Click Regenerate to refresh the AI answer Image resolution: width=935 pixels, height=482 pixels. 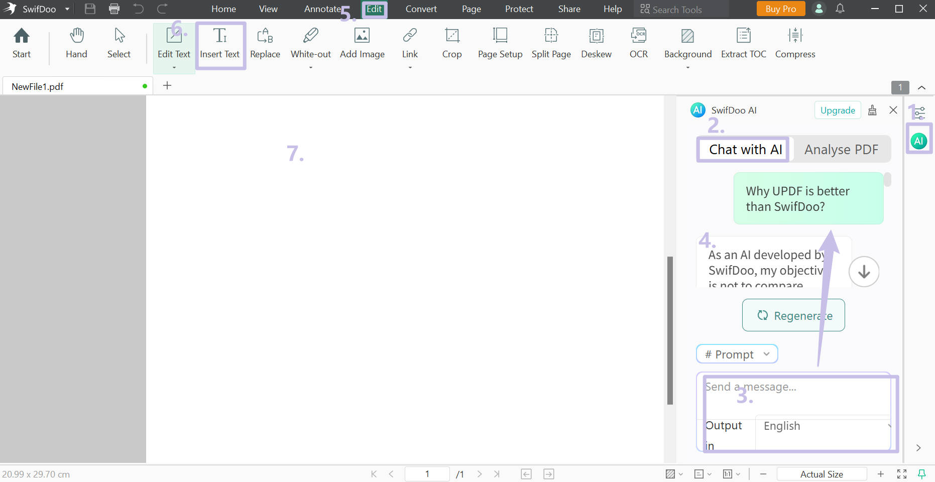[x=793, y=315]
